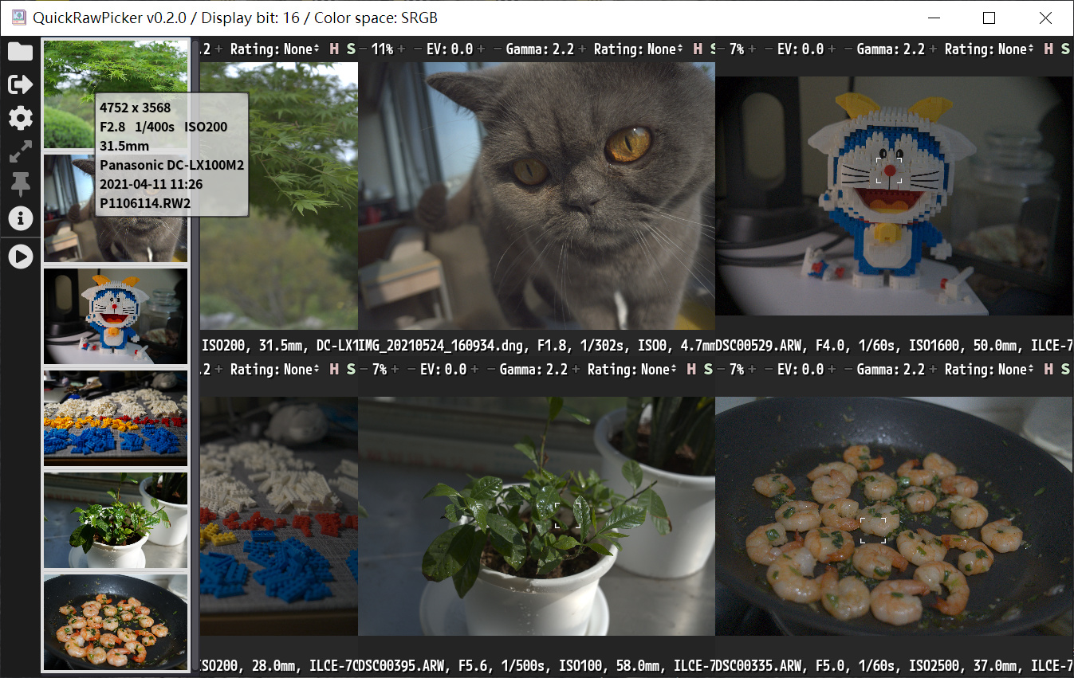Select the shrimp pan thumbnail
Viewport: 1074px width, 678px height.
point(116,622)
